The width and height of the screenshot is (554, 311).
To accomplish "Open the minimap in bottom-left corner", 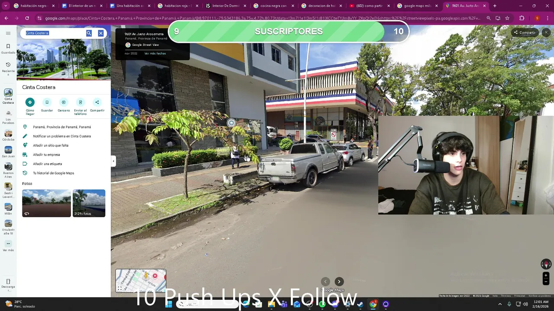I will 141,281.
